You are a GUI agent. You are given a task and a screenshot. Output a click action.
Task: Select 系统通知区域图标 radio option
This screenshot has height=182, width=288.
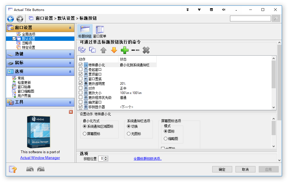coord(98,126)
